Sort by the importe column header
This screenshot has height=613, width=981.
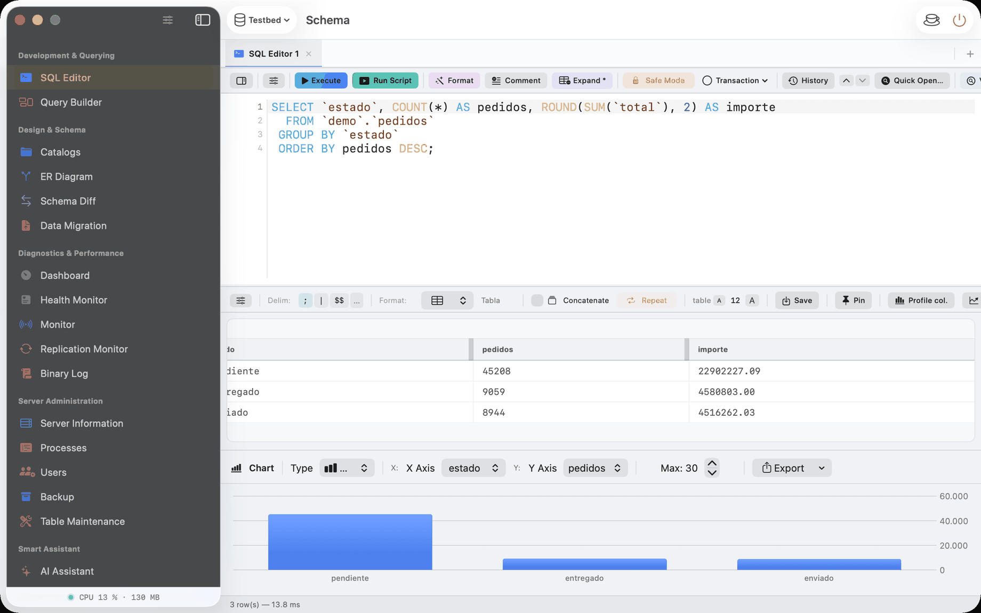click(832, 350)
